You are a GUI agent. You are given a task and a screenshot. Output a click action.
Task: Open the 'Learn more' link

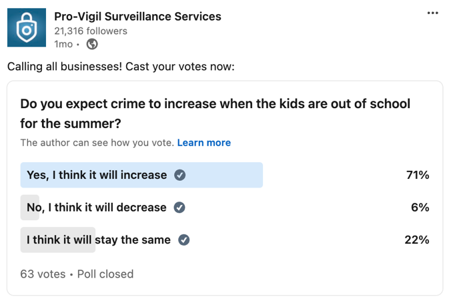click(204, 143)
